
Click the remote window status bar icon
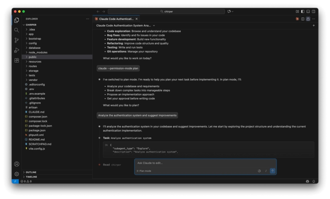click(x=15, y=181)
